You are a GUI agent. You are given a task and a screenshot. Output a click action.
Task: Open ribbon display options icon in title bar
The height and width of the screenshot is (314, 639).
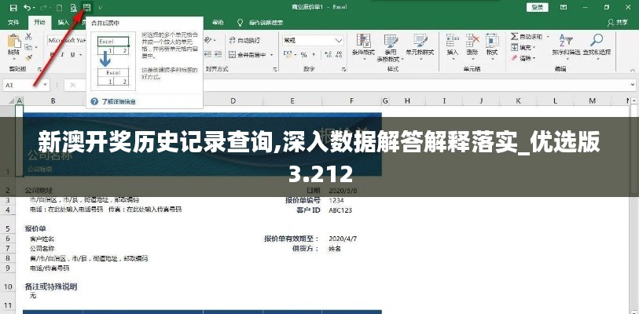(564, 7)
